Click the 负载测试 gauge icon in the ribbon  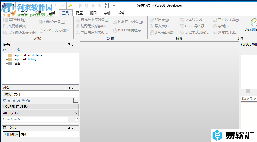pyautogui.click(x=253, y=22)
